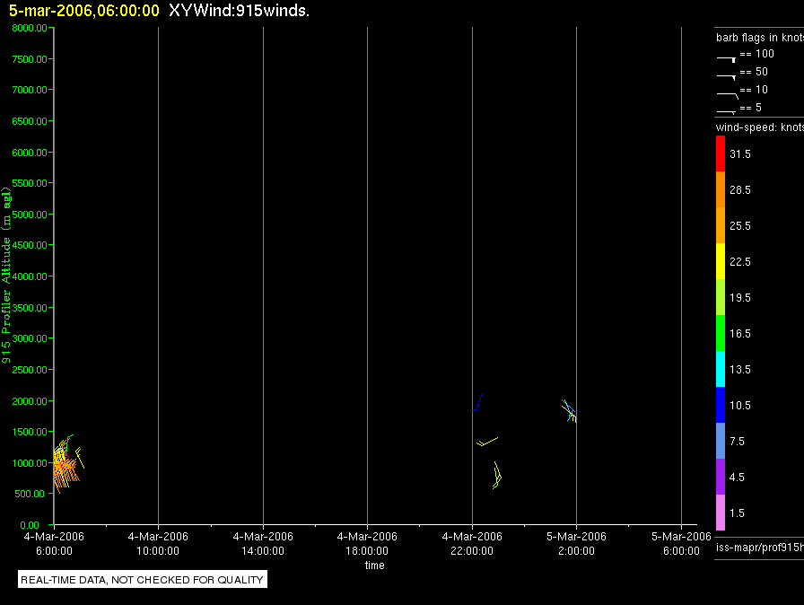Click the iss-mapr/prof915h source label
The width and height of the screenshot is (804, 605).
(760, 548)
